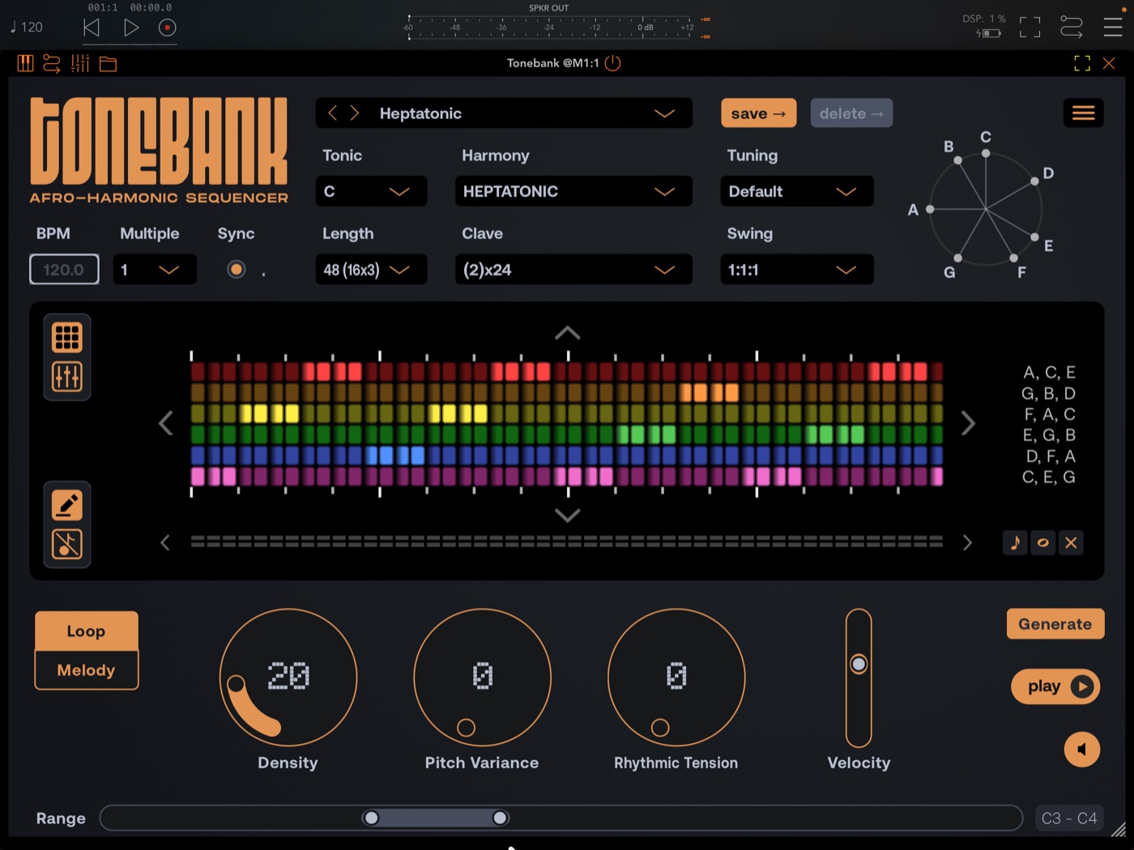Open the Swing 1:1:1 dropdown
This screenshot has width=1134, height=850.
796,270
